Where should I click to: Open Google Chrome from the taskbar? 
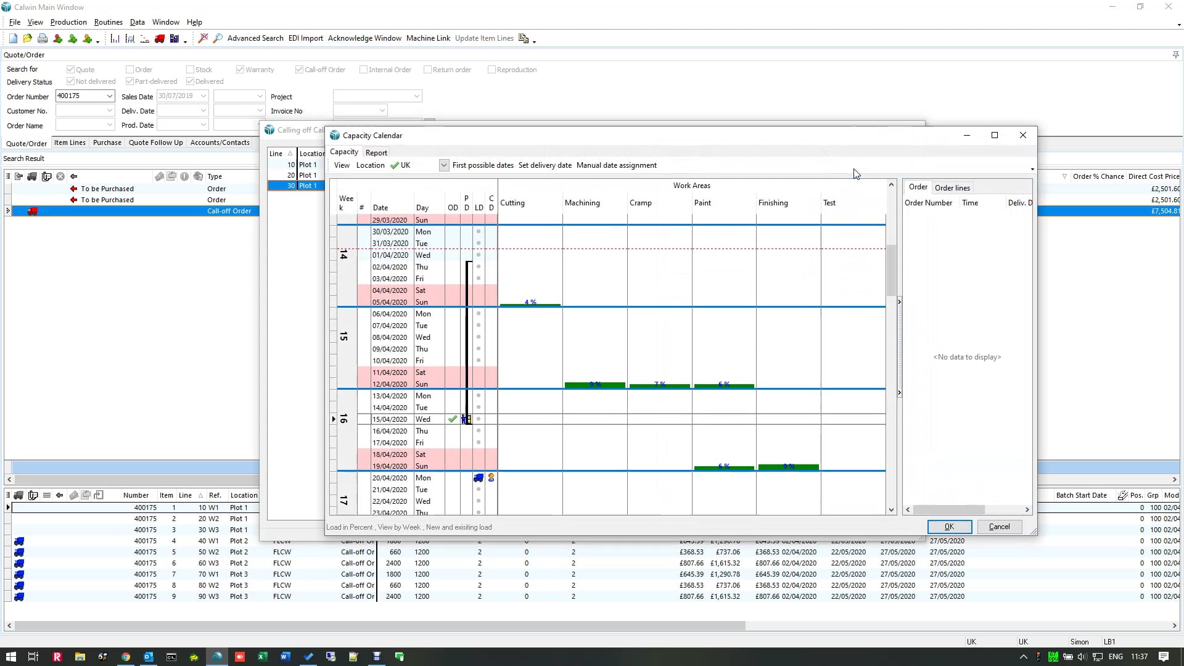click(x=126, y=657)
